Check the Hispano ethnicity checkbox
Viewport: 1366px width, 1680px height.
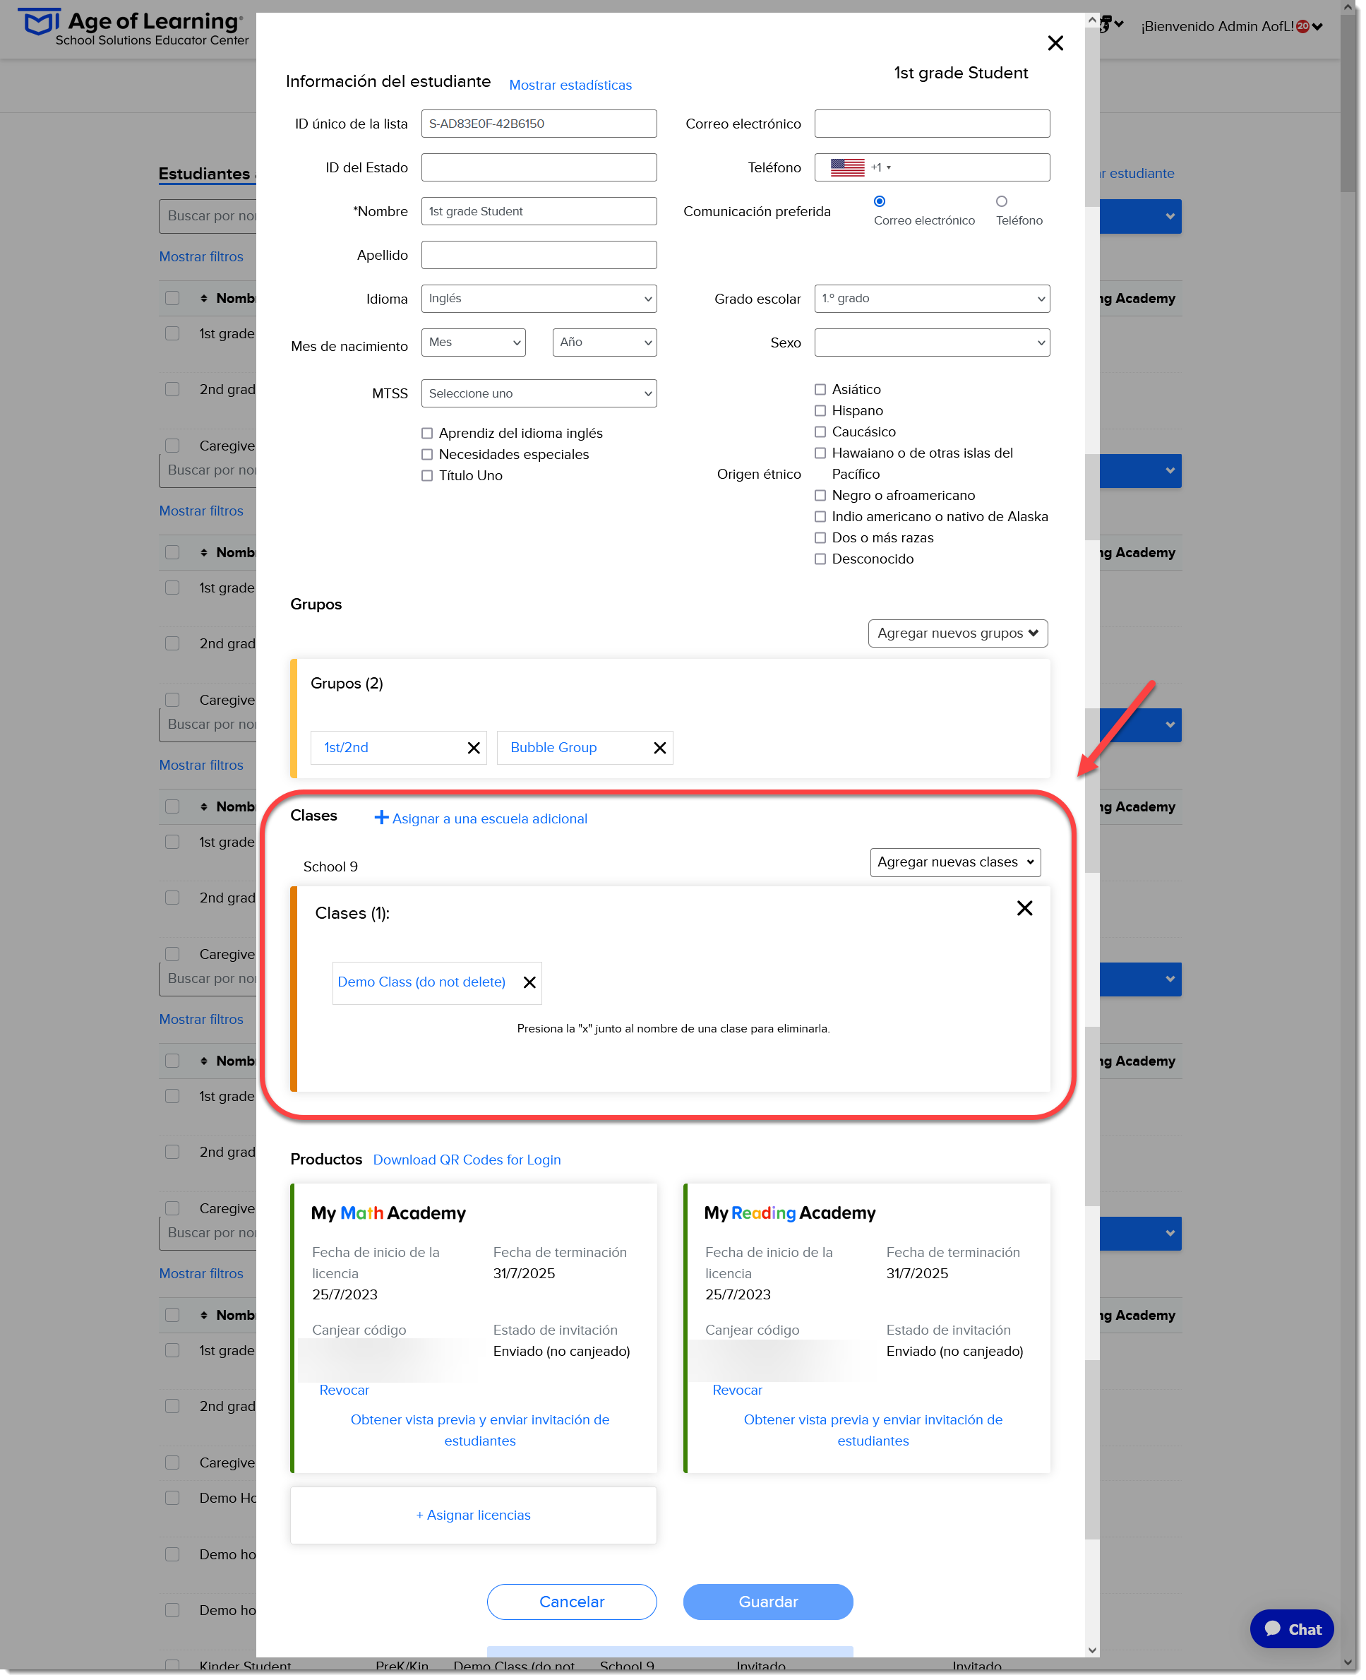pos(820,411)
